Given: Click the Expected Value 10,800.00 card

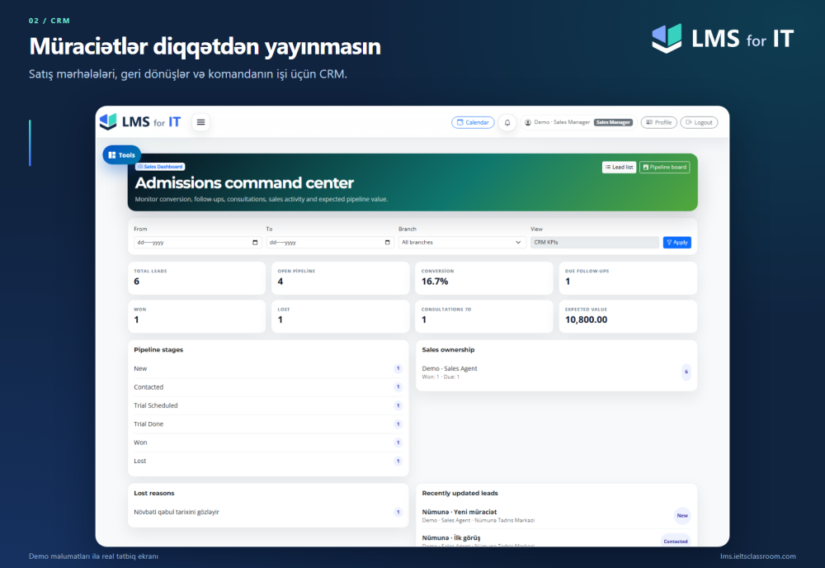Looking at the screenshot, I should (x=628, y=316).
